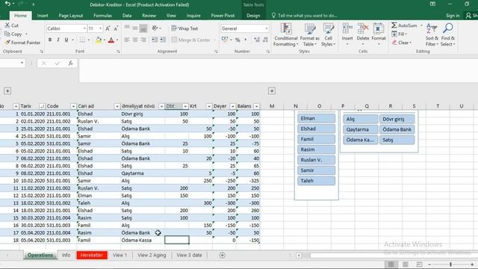Filter slicer by Qaytarma
Image resolution: width=478 pixels, height=269 pixels.
(x=361, y=129)
